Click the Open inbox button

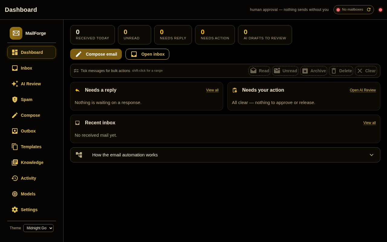147,54
